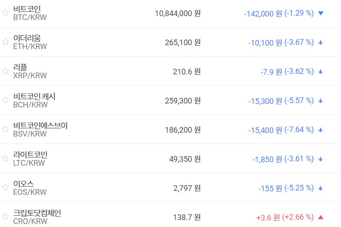
Task: Favorite the Bitcoin Cash BCH/KRW row
Action: point(5,100)
